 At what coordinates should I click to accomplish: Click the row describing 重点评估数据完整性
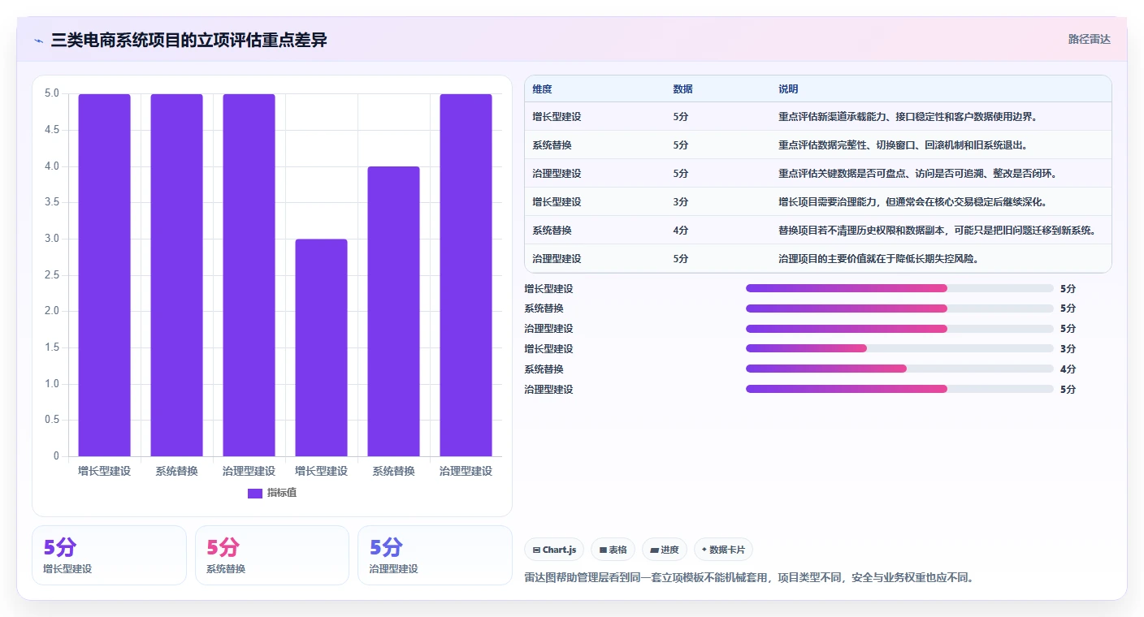pos(818,145)
